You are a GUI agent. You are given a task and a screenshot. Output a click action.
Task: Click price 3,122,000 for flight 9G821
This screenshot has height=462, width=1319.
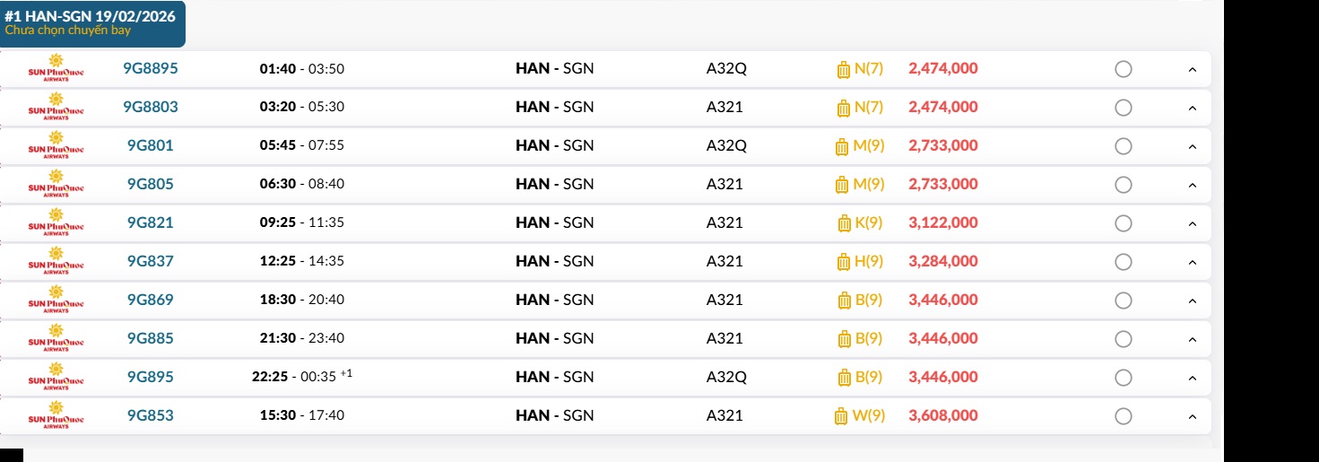pyautogui.click(x=942, y=222)
